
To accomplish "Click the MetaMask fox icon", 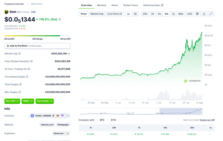I will point(58,116).
